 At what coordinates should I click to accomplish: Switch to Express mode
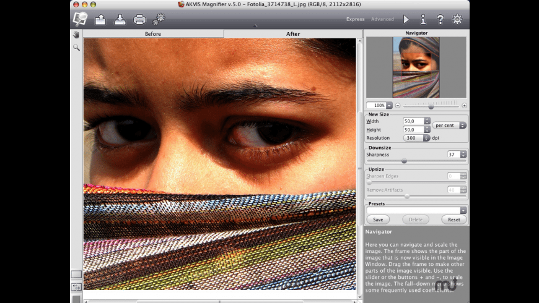pyautogui.click(x=355, y=19)
